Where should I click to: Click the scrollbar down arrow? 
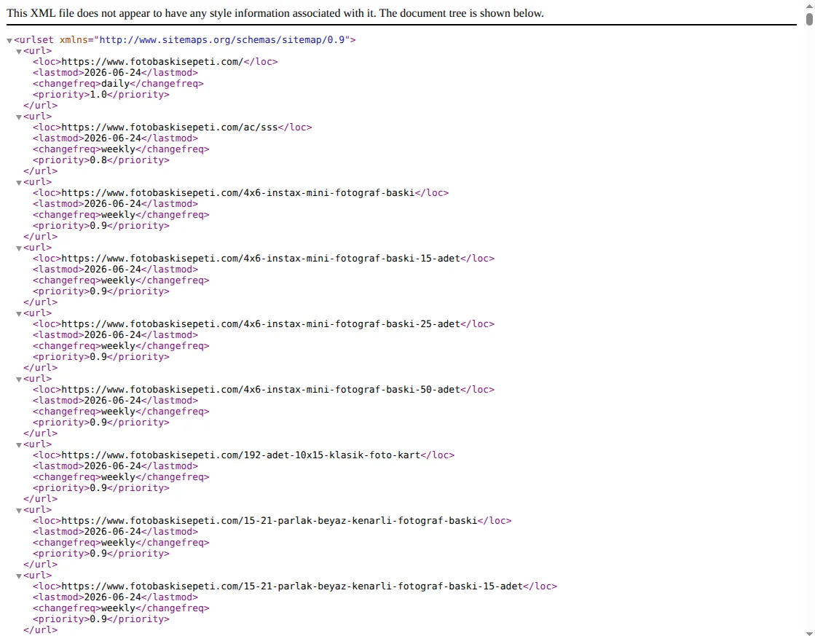(x=809, y=633)
